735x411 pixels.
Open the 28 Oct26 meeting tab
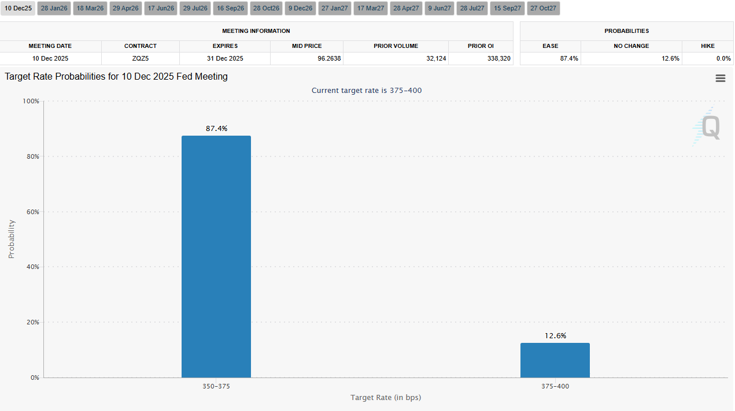(266, 8)
